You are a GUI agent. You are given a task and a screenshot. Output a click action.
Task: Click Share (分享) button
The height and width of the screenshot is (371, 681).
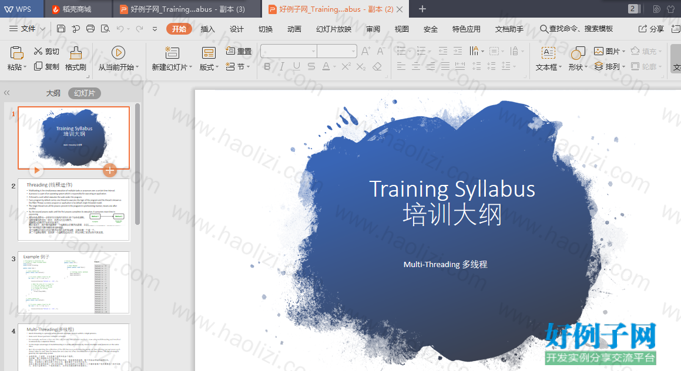(x=651, y=29)
